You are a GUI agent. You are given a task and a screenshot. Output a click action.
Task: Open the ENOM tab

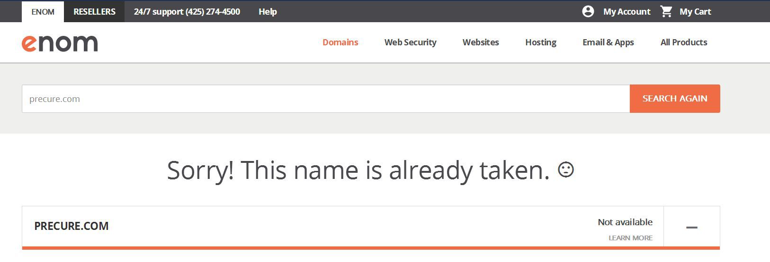[x=43, y=12]
